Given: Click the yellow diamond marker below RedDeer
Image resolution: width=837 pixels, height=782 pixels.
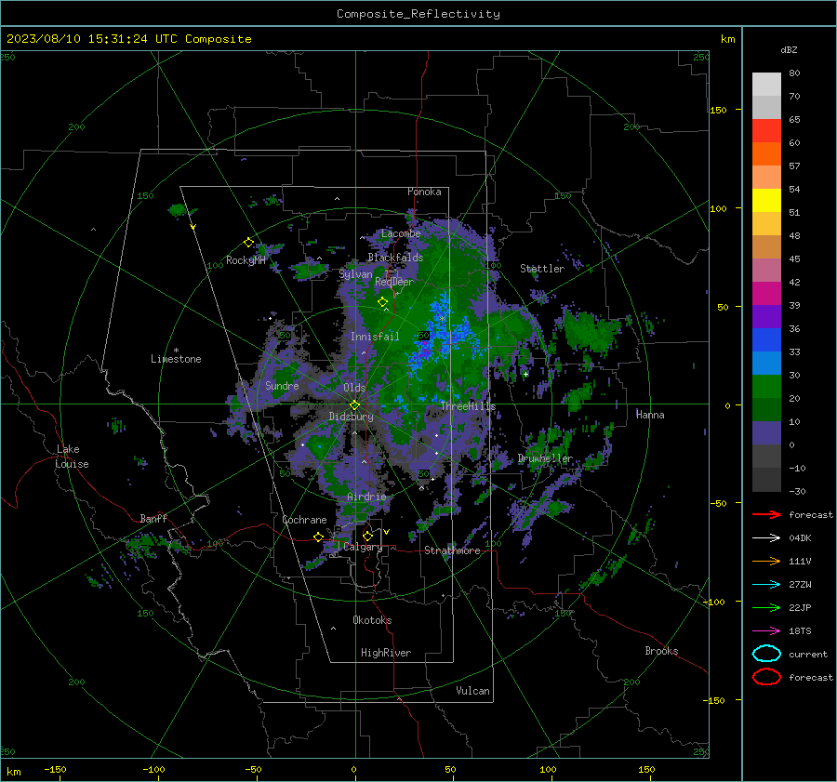Looking at the screenshot, I should (x=382, y=302).
